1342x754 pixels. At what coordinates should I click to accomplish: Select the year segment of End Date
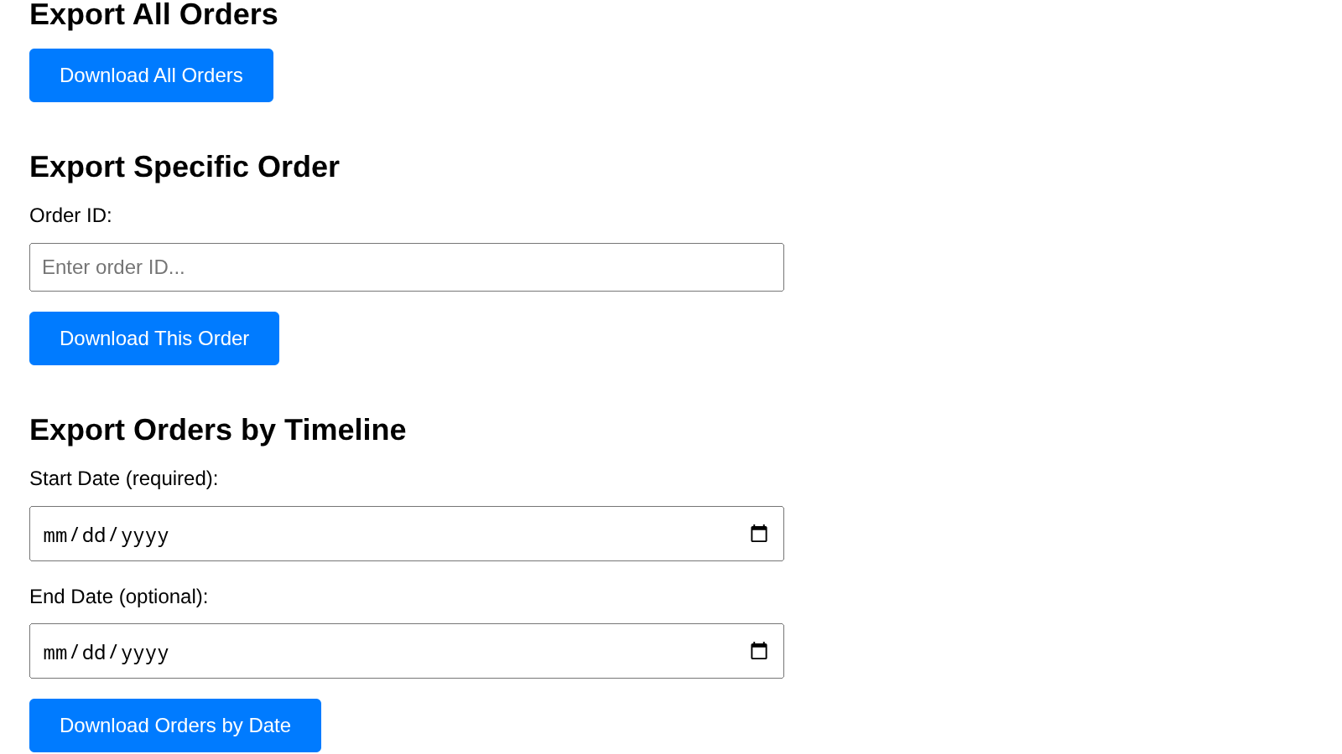point(144,653)
